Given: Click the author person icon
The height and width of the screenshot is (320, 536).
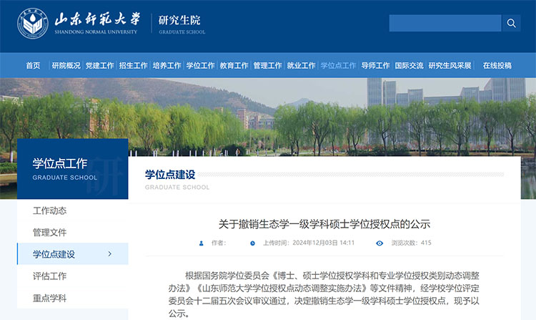Looking at the screenshot, I should tap(201, 243).
